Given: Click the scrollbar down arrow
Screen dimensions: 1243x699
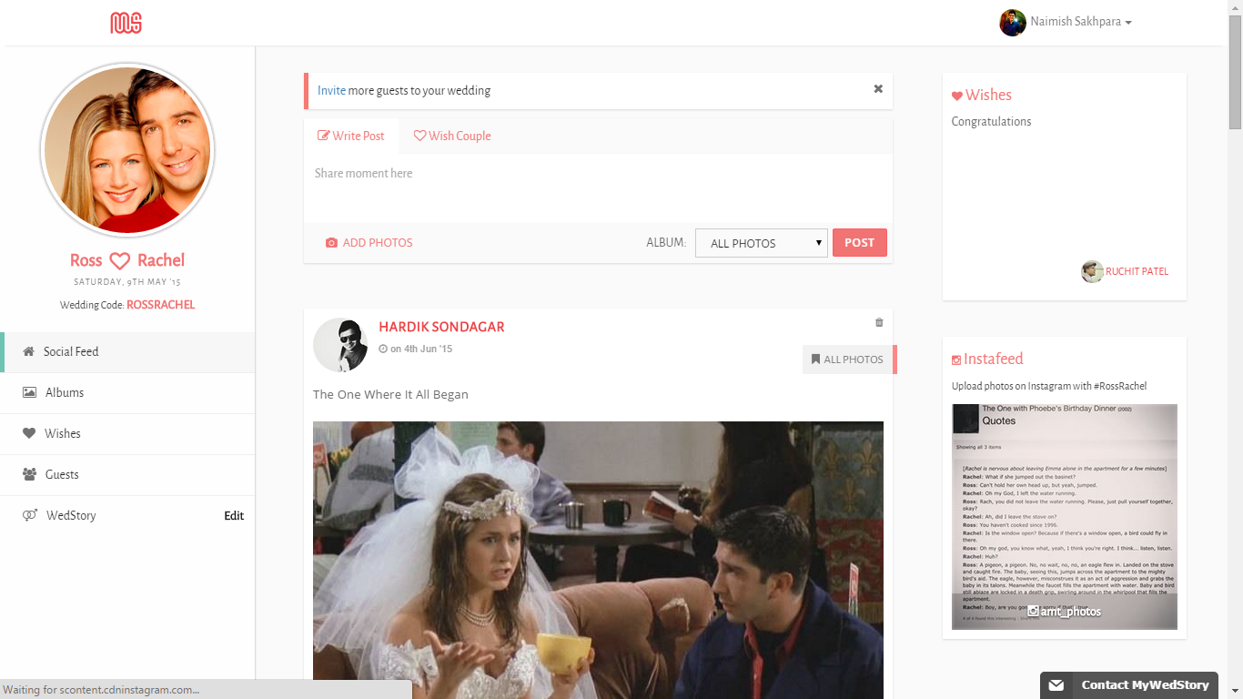Looking at the screenshot, I should pyautogui.click(x=1236, y=692).
